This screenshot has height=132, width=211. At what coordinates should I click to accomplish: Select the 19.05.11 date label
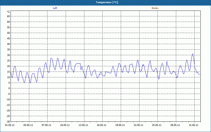coord(120,125)
